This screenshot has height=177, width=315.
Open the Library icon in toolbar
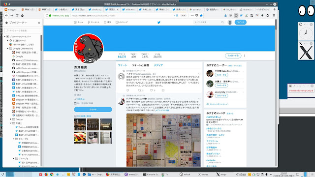231,15
